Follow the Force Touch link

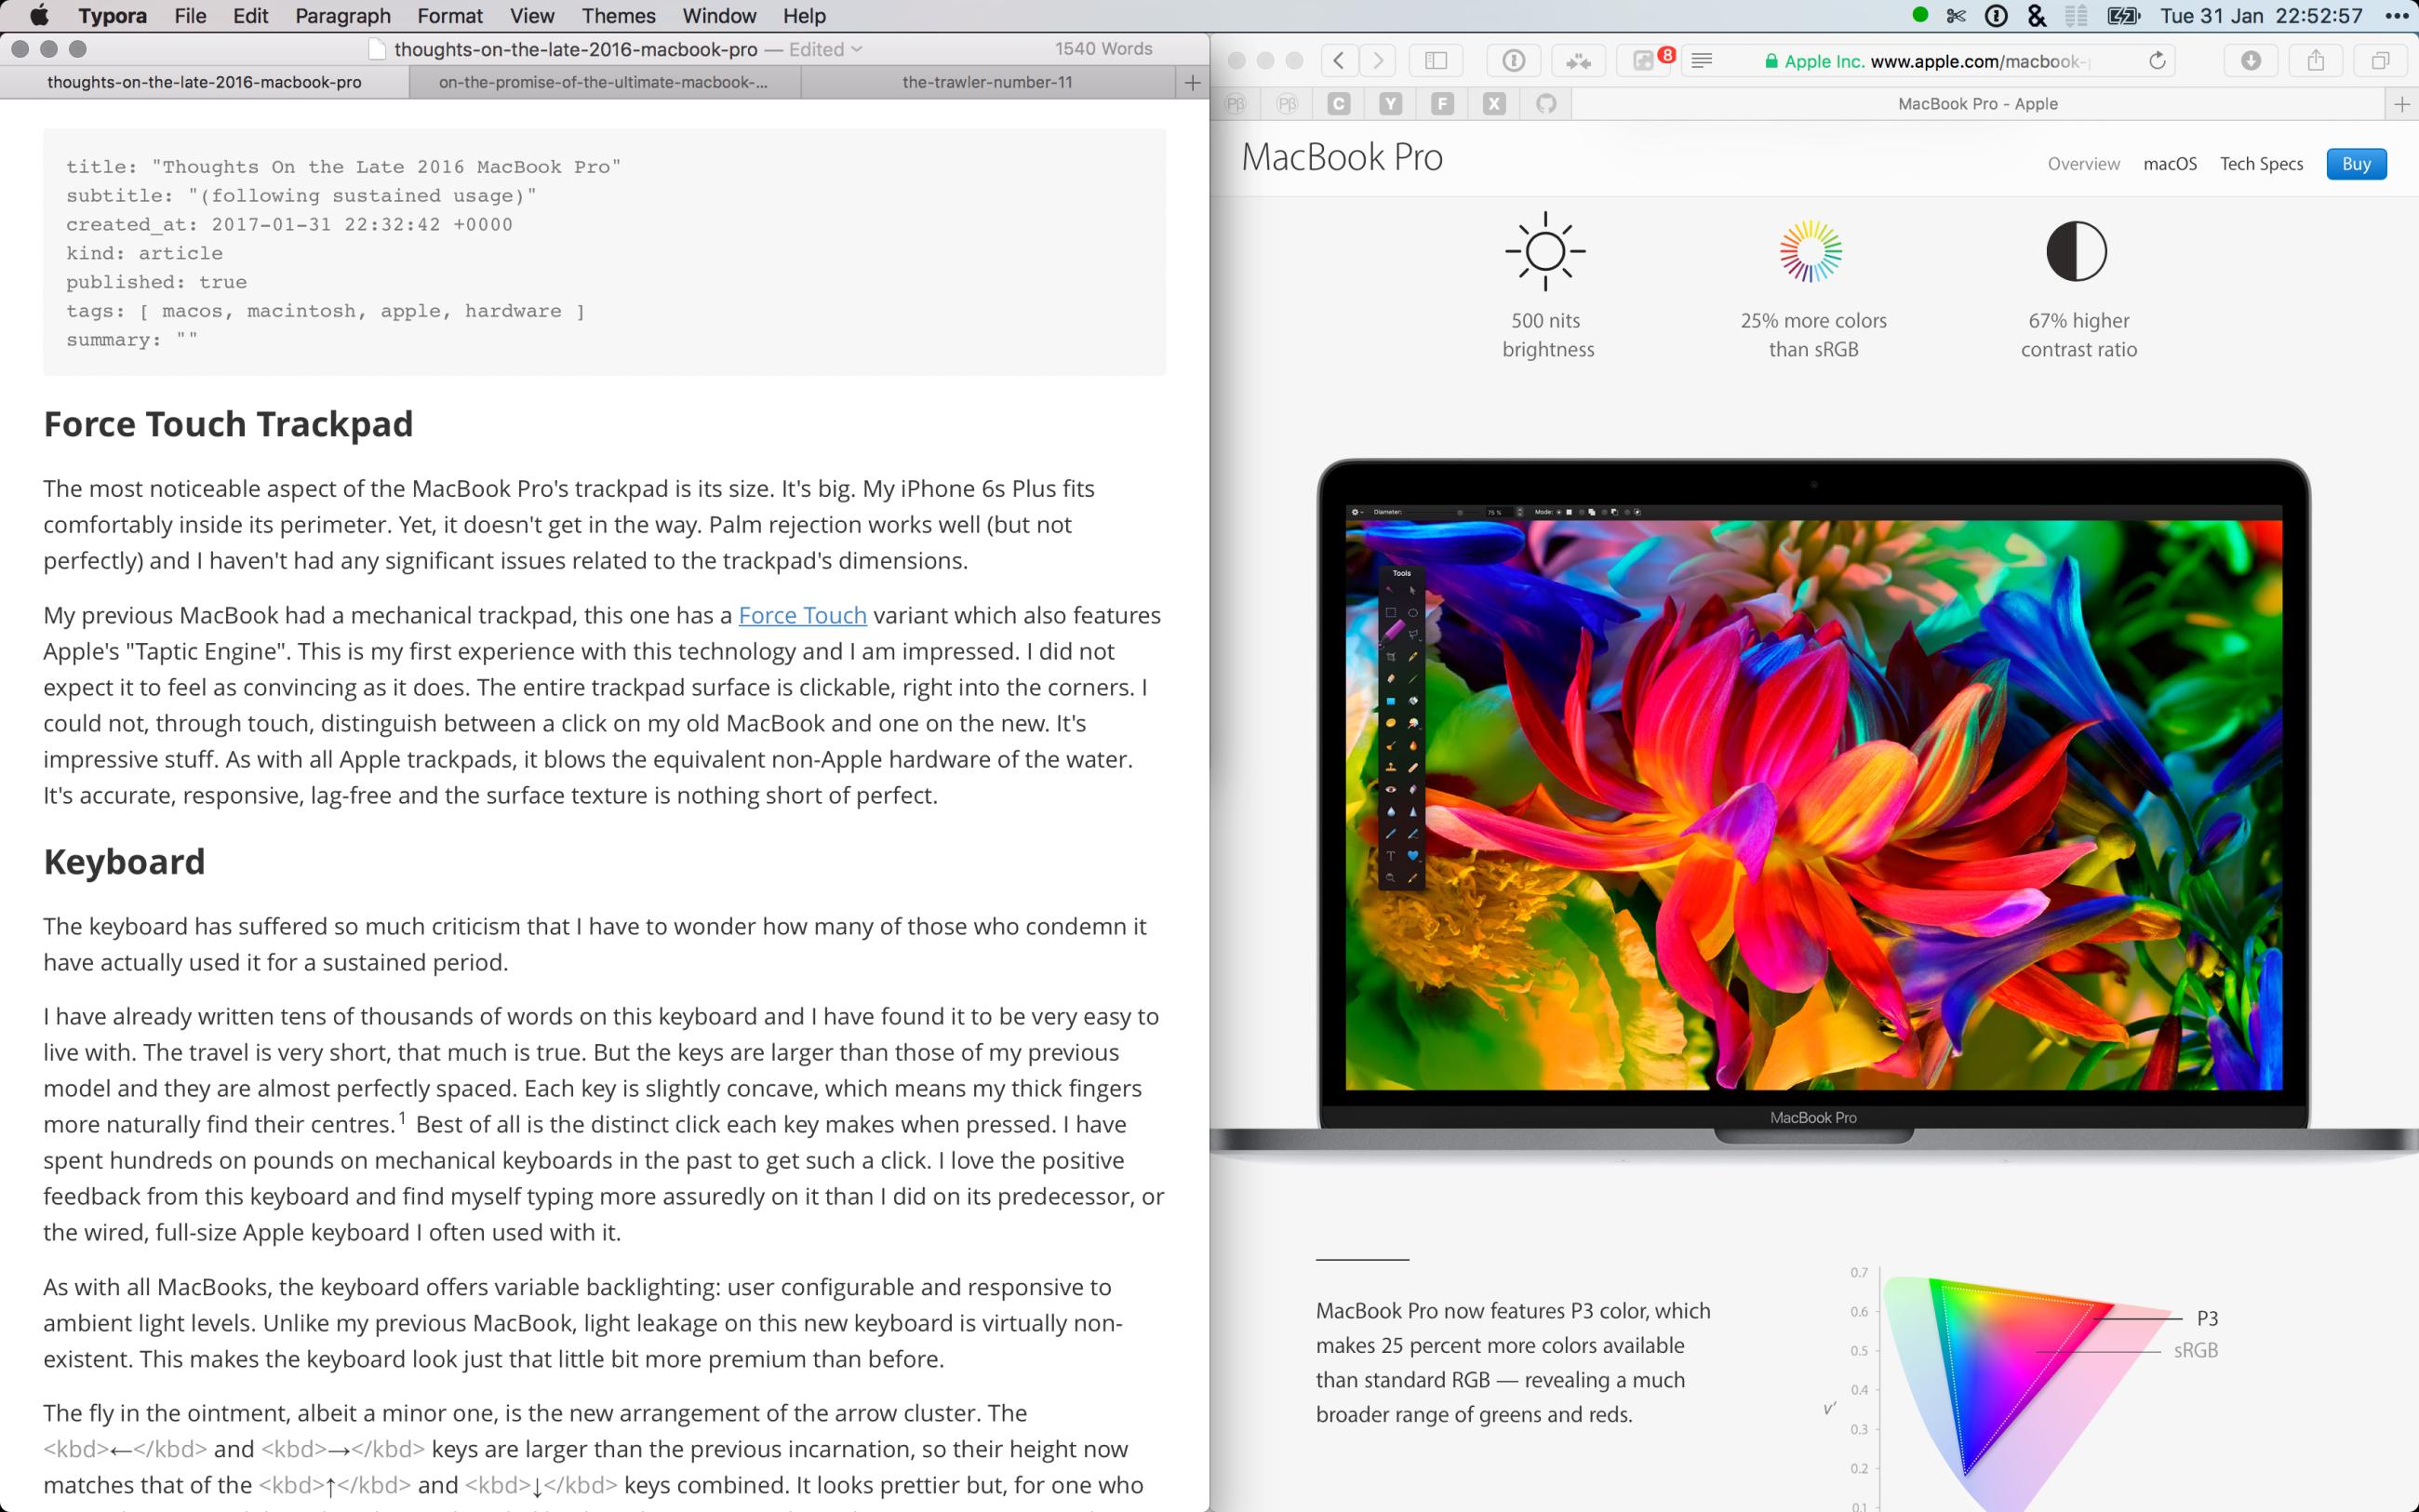802,615
